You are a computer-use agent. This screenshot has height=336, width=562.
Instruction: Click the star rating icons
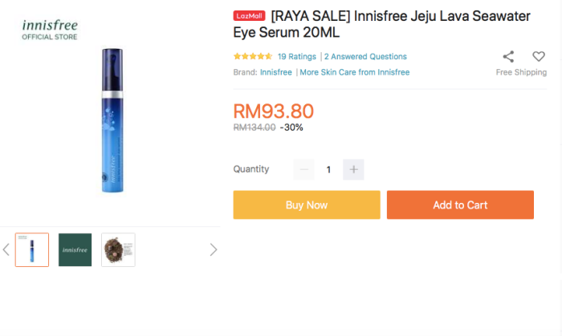click(x=253, y=56)
